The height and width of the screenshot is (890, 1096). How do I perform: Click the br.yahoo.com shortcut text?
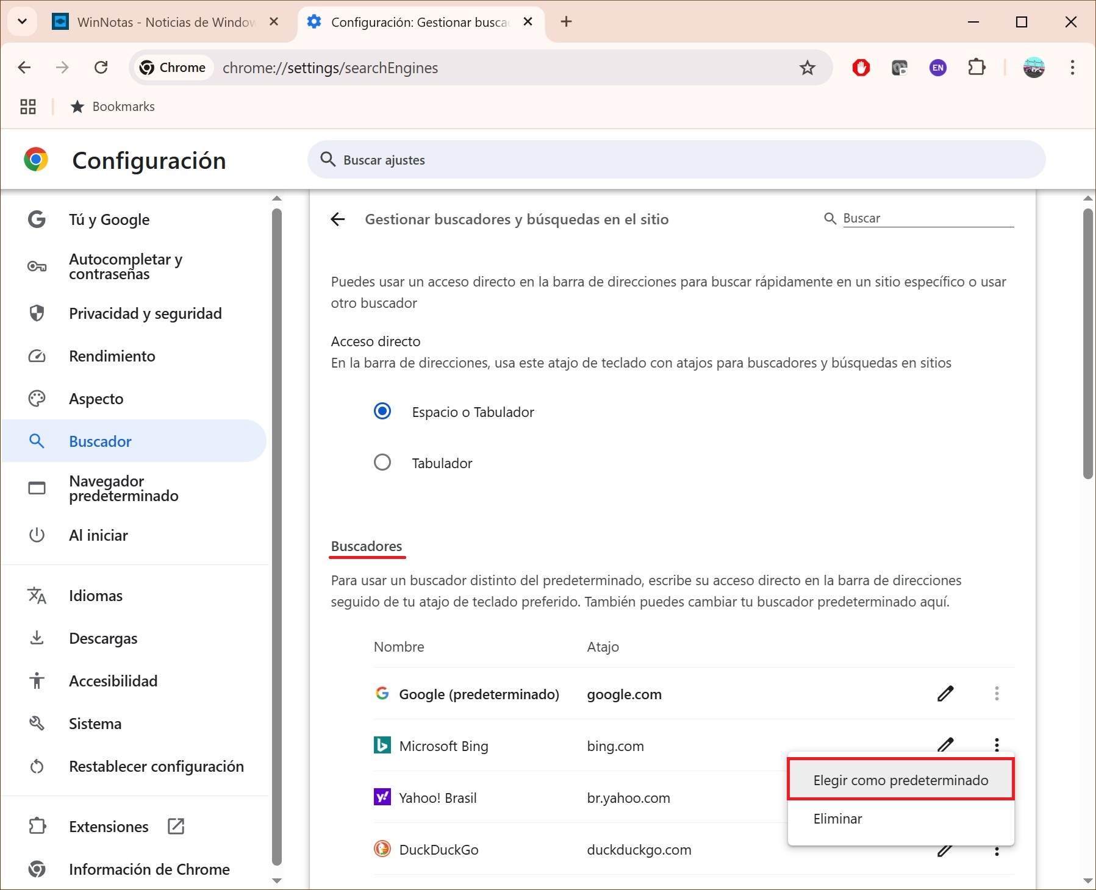point(628,798)
